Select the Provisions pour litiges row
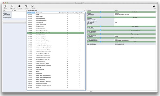The width and height of the screenshot is (160, 96). (x=56, y=39)
